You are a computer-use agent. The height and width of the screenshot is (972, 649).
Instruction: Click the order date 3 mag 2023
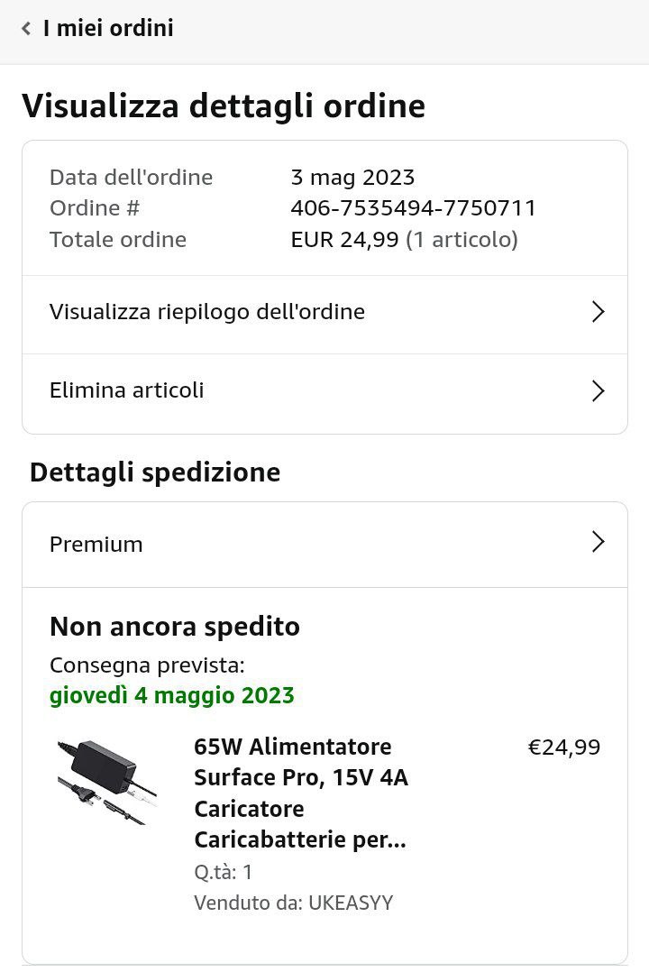(x=352, y=177)
